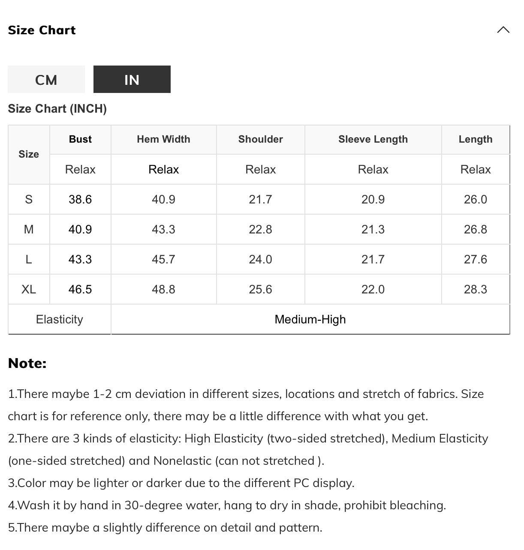
Task: Collapse the Size Chart section chevron
Action: click(503, 30)
